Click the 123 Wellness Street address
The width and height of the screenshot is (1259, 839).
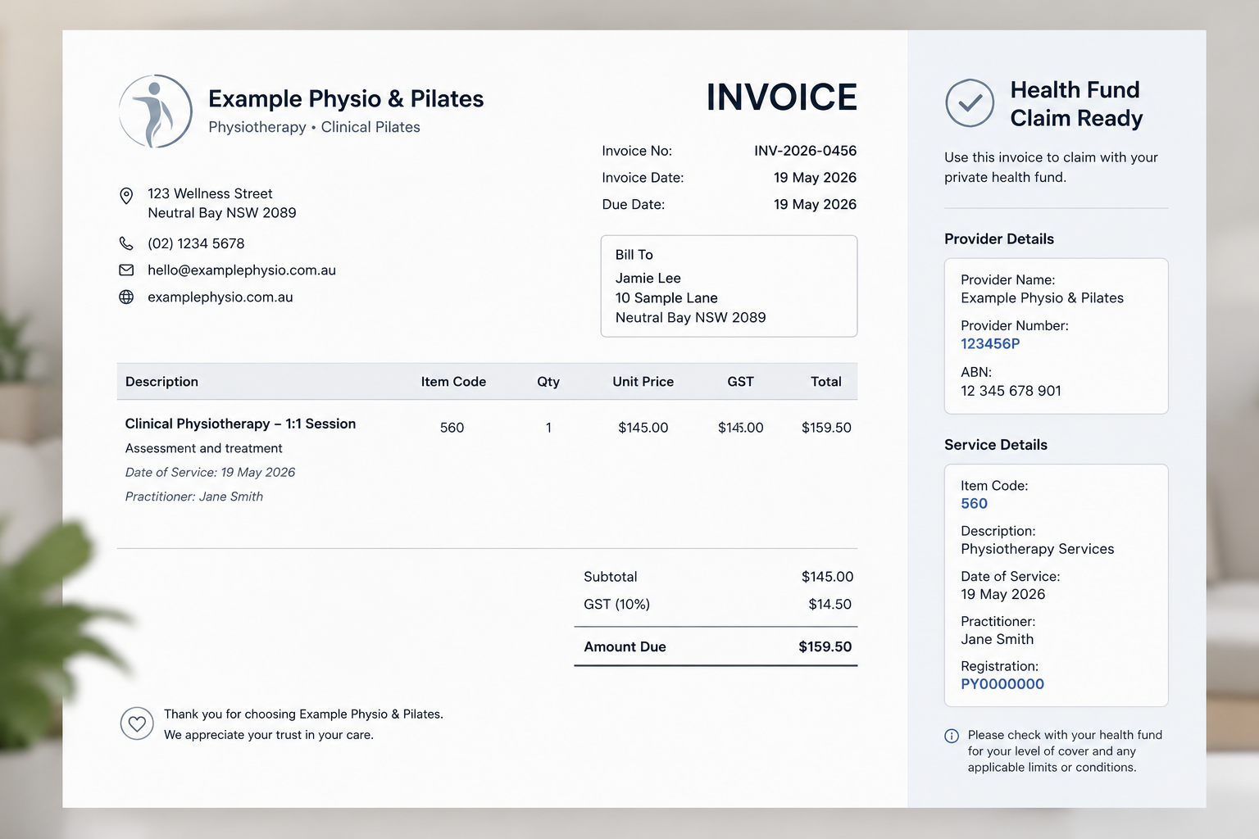coord(210,194)
